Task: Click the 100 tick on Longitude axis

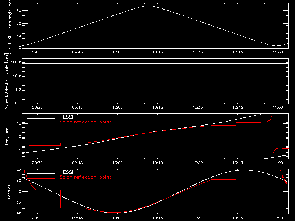Action: 18,124
